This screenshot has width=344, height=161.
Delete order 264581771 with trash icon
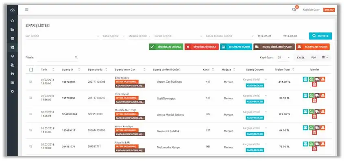click(314, 149)
